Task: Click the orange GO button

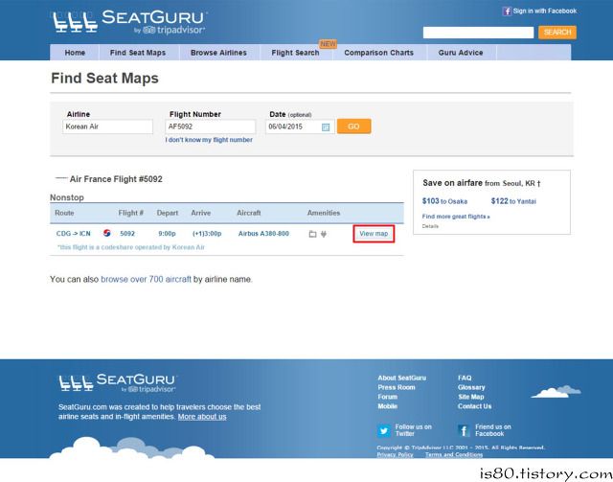Action: click(x=353, y=126)
